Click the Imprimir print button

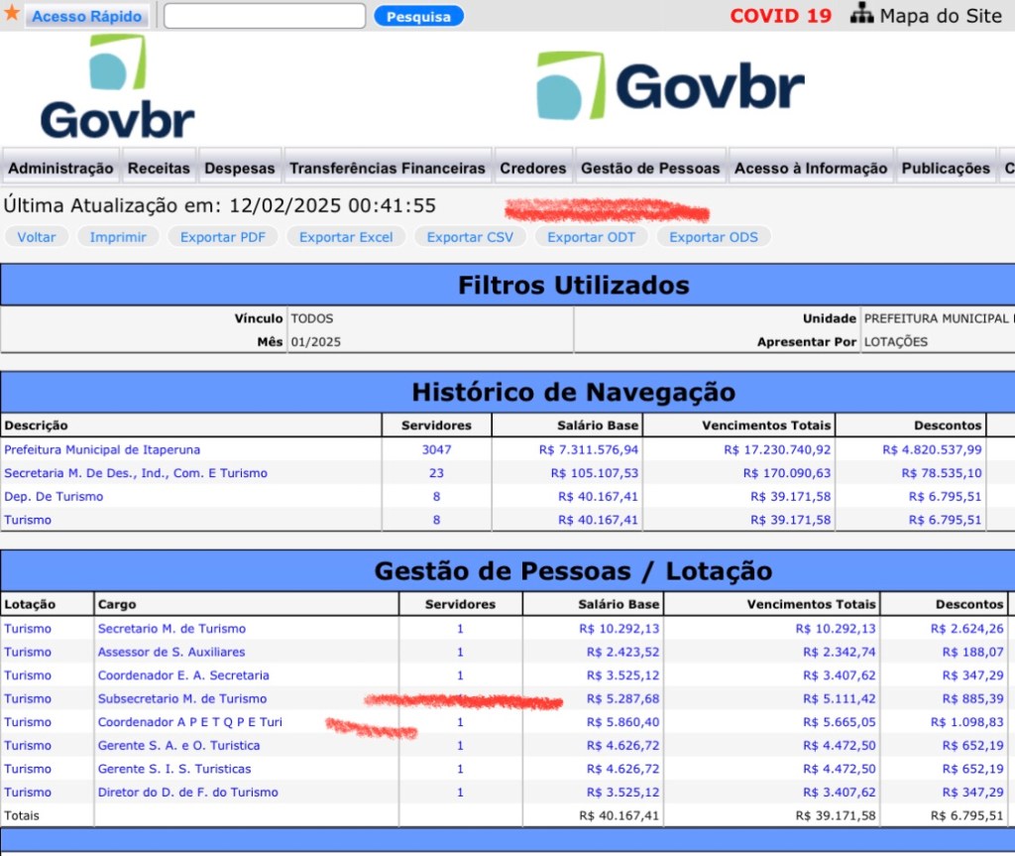(x=118, y=237)
